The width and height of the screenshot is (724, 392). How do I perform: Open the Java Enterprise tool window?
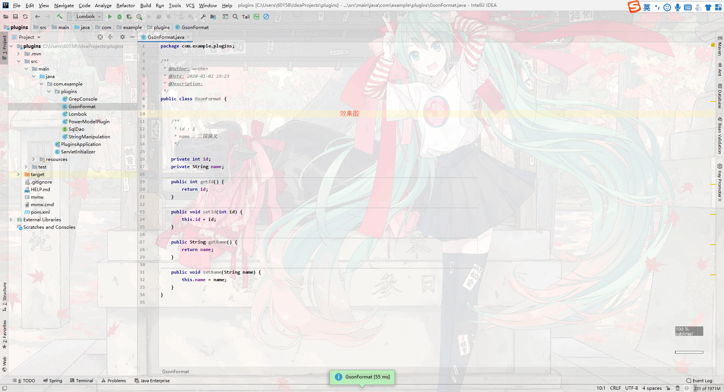click(x=152, y=381)
